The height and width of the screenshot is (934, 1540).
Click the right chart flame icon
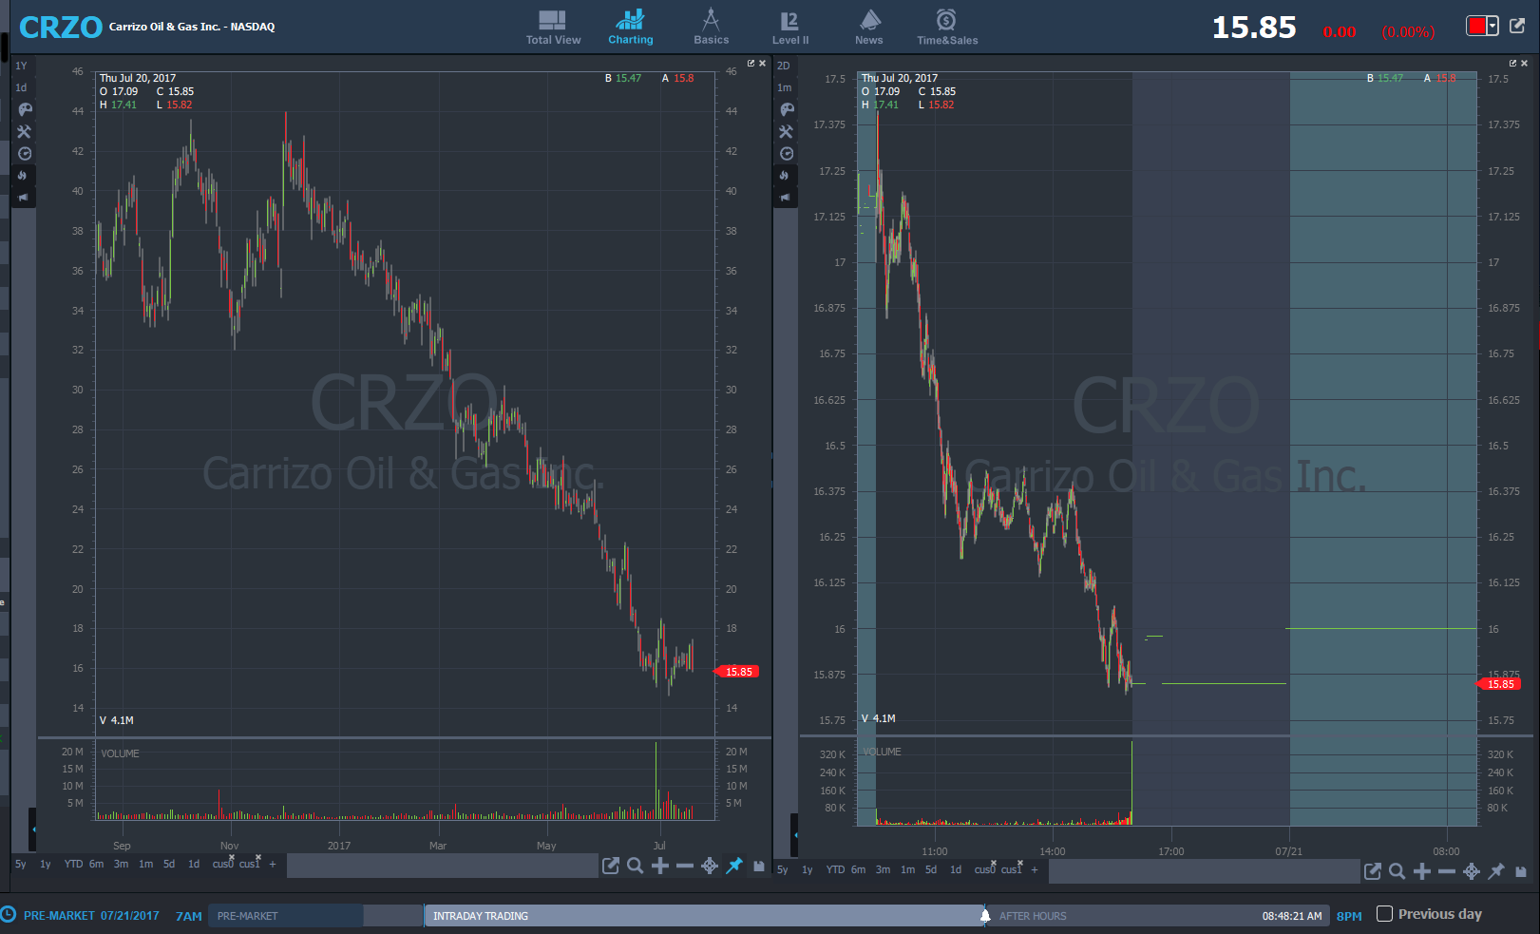point(785,175)
